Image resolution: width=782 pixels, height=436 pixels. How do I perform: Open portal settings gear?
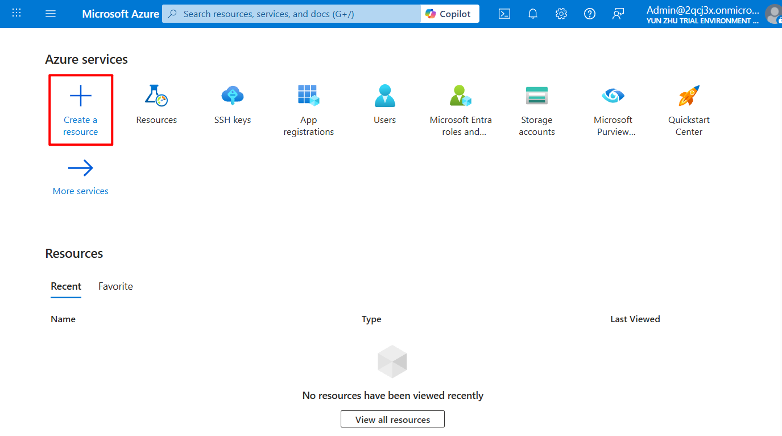(x=561, y=14)
